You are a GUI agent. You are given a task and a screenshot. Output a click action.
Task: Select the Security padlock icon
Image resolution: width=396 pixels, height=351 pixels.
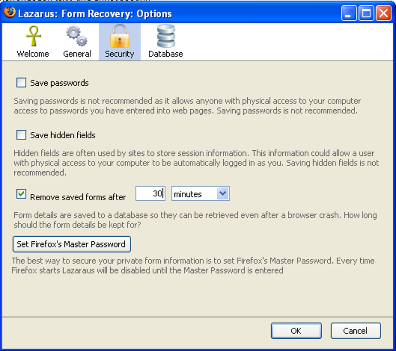120,36
